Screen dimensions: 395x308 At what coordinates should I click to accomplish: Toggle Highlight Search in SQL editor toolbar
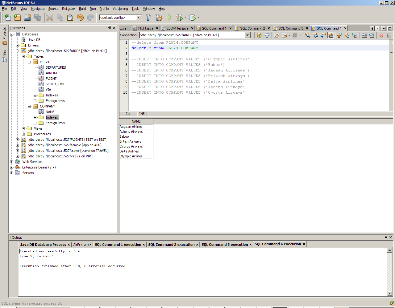click(331, 35)
